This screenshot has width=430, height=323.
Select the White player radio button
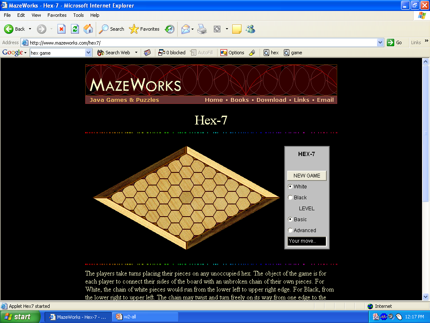coord(290,187)
